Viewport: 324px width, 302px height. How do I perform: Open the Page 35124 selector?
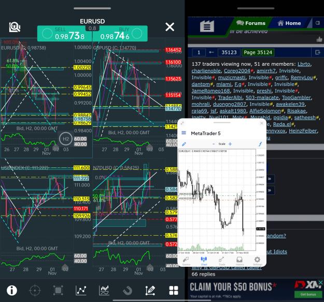[x=258, y=52]
